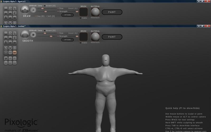Click the Subdivide All icon in Untitled window
Viewport: 211px width, 132px height.
coord(15,48)
